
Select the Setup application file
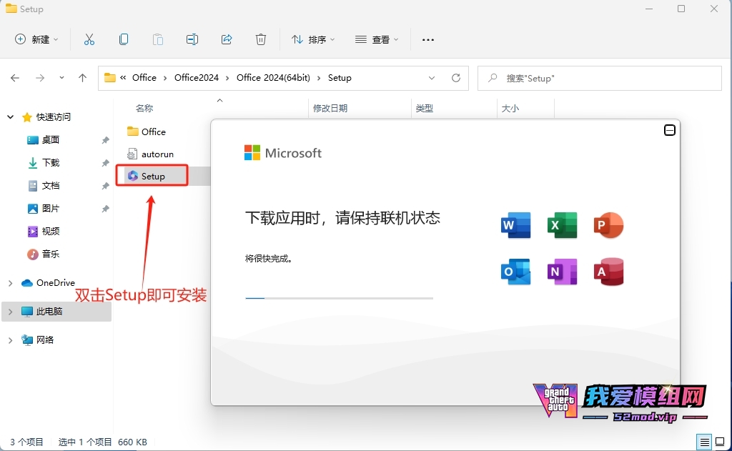(147, 176)
